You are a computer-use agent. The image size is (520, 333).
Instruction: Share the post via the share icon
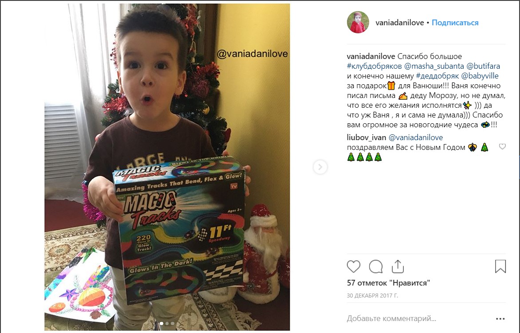point(398,266)
